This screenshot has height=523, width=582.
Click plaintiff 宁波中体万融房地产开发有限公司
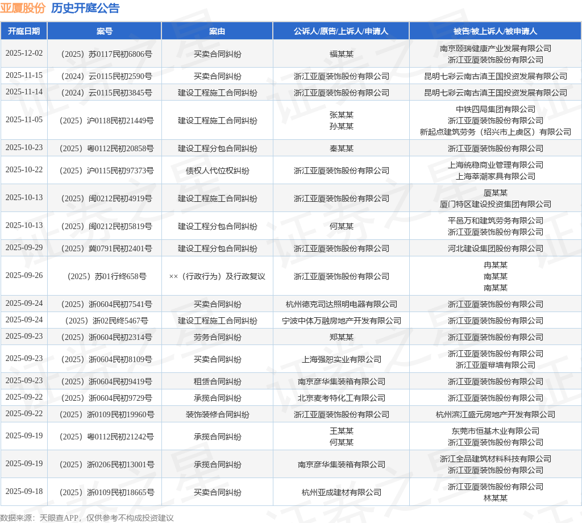(342, 321)
